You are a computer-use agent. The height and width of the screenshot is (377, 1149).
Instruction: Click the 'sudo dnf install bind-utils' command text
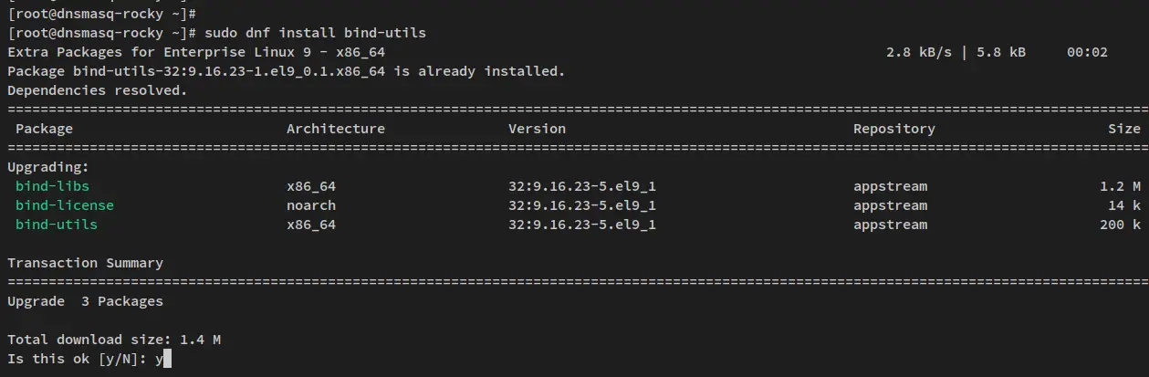click(x=302, y=33)
